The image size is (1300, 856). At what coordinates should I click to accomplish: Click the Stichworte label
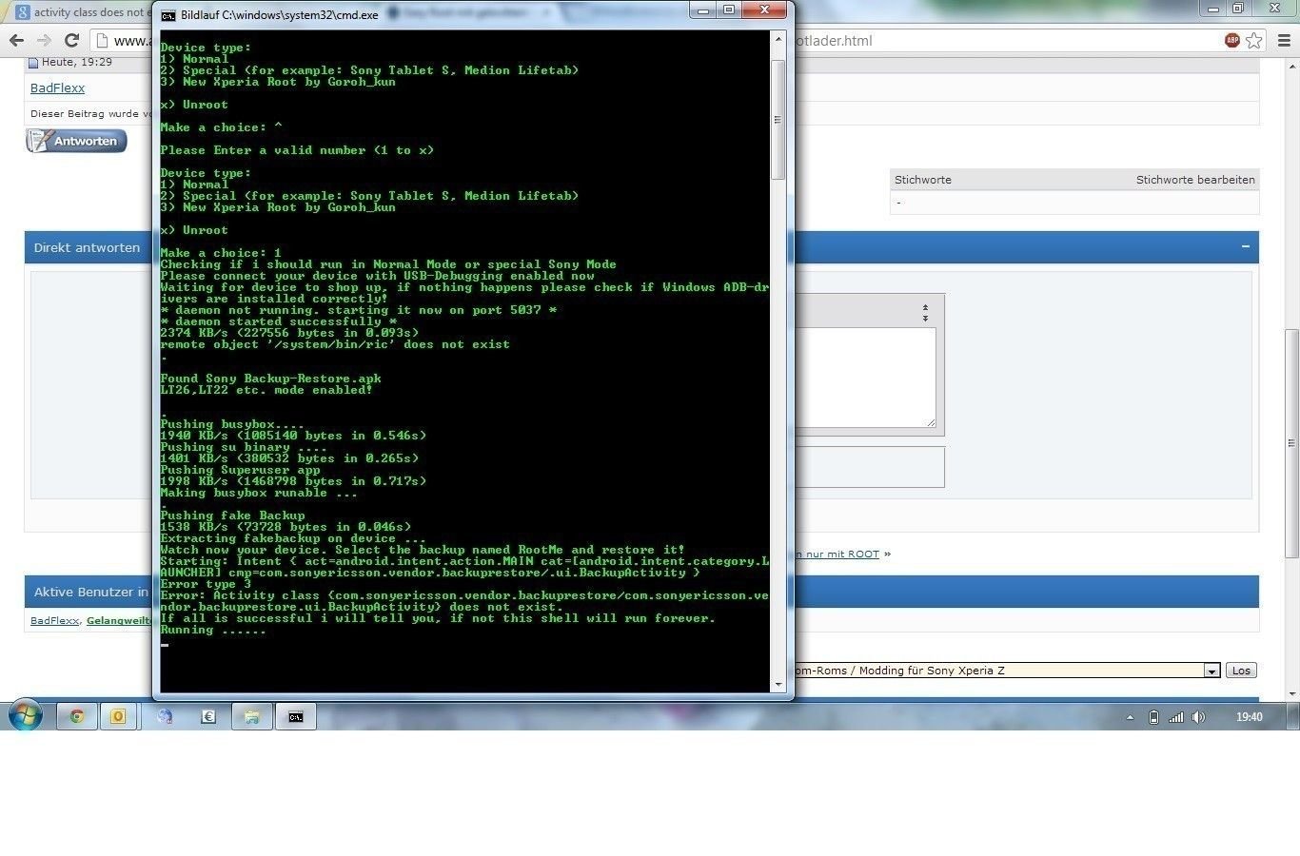point(922,179)
